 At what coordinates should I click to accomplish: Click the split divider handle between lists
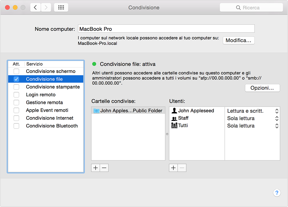[167, 134]
